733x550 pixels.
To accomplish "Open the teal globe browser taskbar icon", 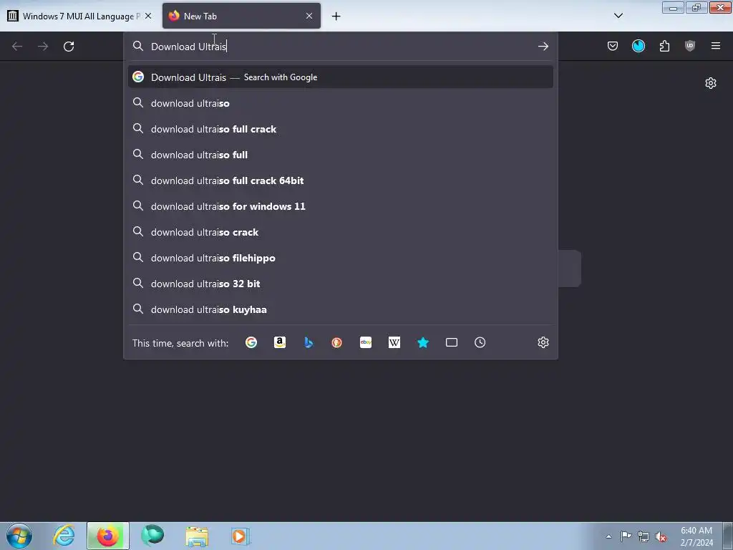I will click(152, 536).
